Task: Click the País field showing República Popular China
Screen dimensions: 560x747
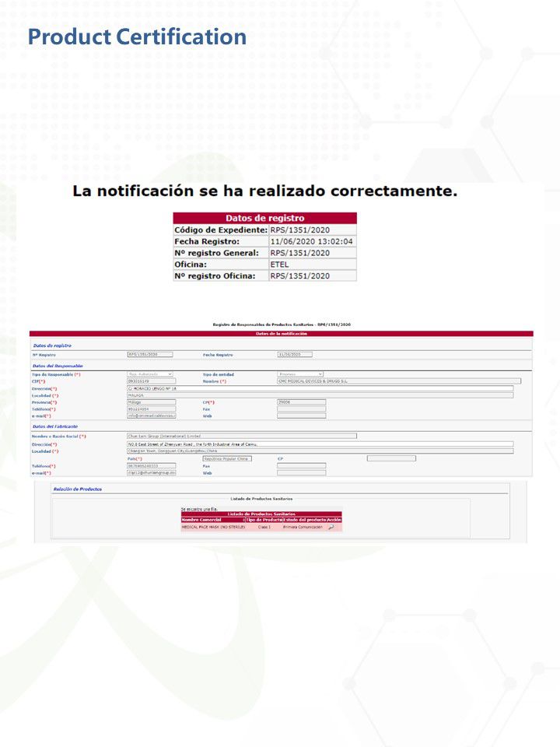Action: [227, 458]
